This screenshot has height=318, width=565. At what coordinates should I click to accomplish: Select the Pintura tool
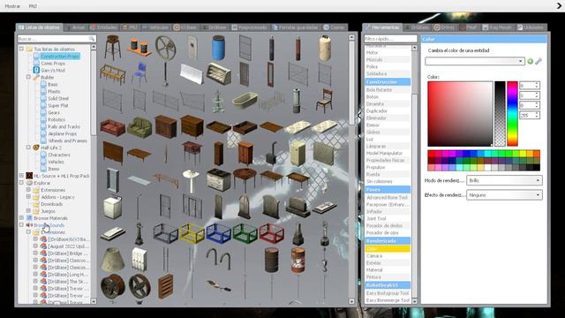pyautogui.click(x=388, y=276)
